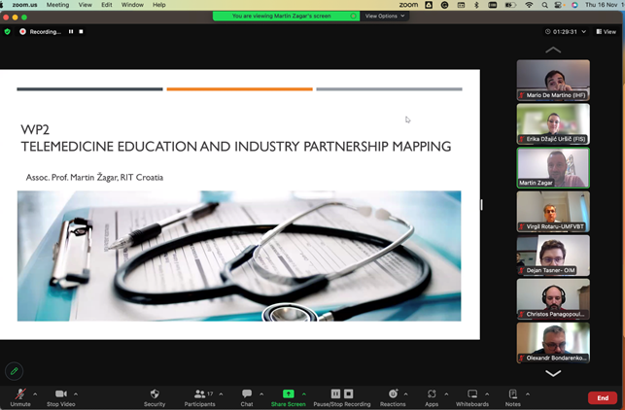Expand audio options arrow beside Unmute
625x410 pixels.
click(x=35, y=393)
